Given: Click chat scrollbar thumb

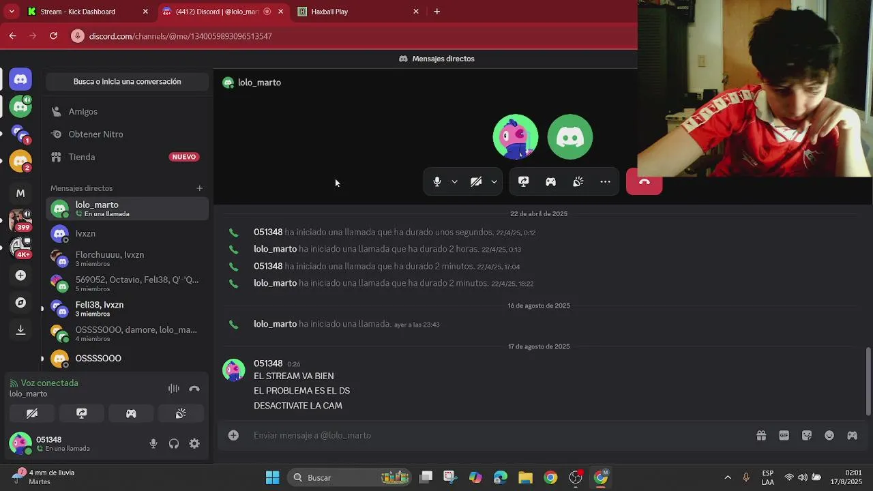Looking at the screenshot, I should [868, 382].
